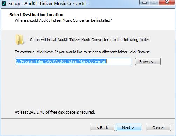Click empty space inside destination folder field

(x=119, y=61)
